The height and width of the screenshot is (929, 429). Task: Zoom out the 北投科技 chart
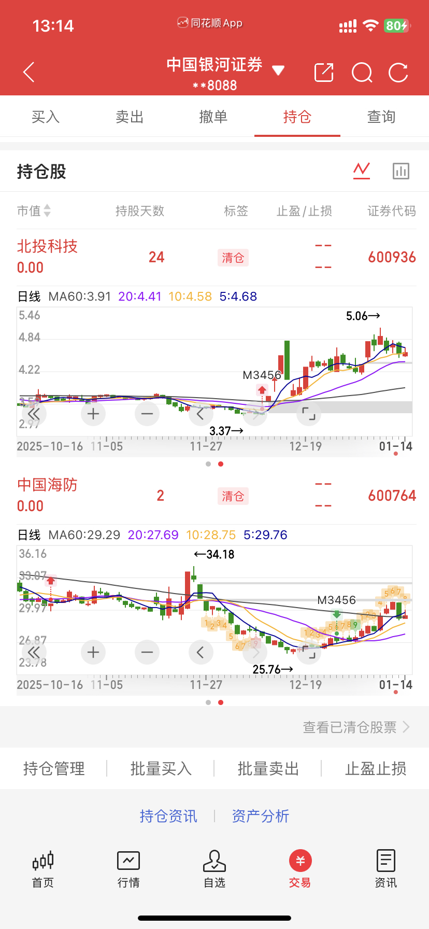click(x=147, y=414)
